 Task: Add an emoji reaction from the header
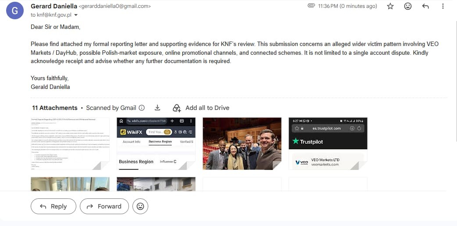pyautogui.click(x=408, y=6)
